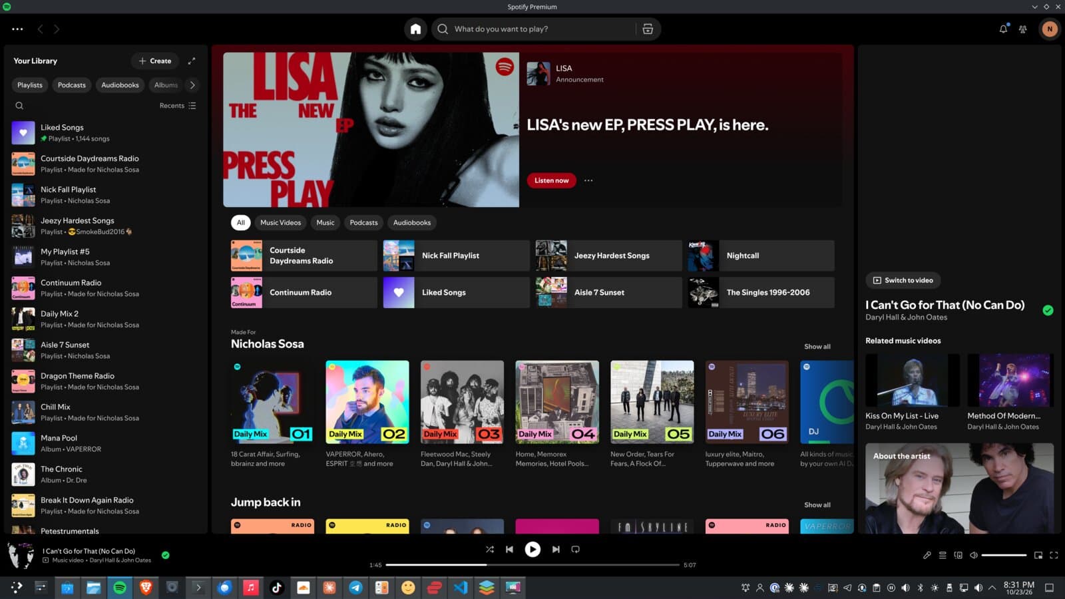Select the Podcasts tab in home filters
This screenshot has width=1065, height=599.
coord(363,222)
